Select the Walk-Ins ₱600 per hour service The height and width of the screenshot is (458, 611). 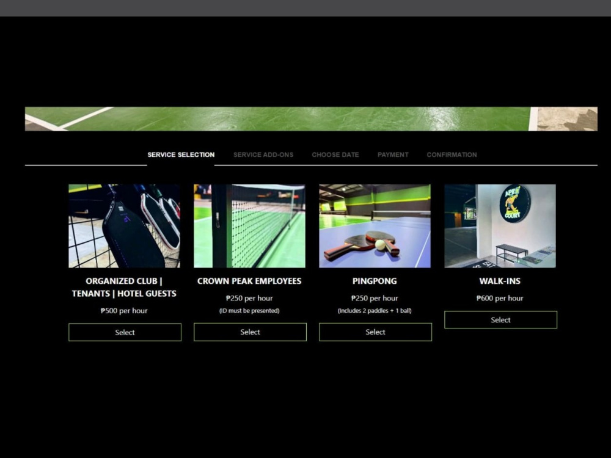point(501,320)
